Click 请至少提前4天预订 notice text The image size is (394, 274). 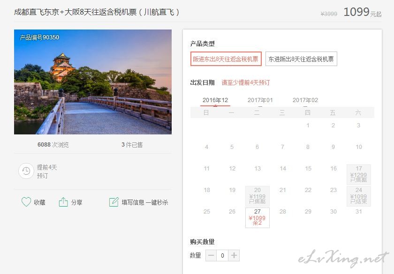246,82
